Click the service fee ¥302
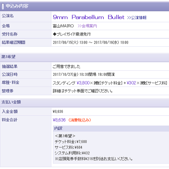This screenshot has height=169, width=169. pos(131,83)
